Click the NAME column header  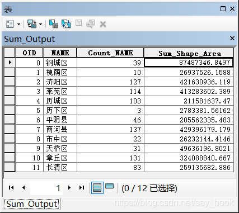(x=60, y=53)
